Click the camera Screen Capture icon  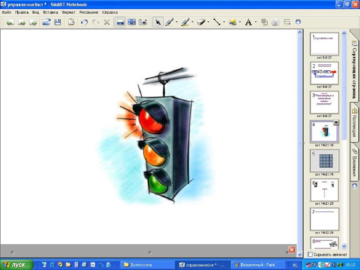[142, 22]
